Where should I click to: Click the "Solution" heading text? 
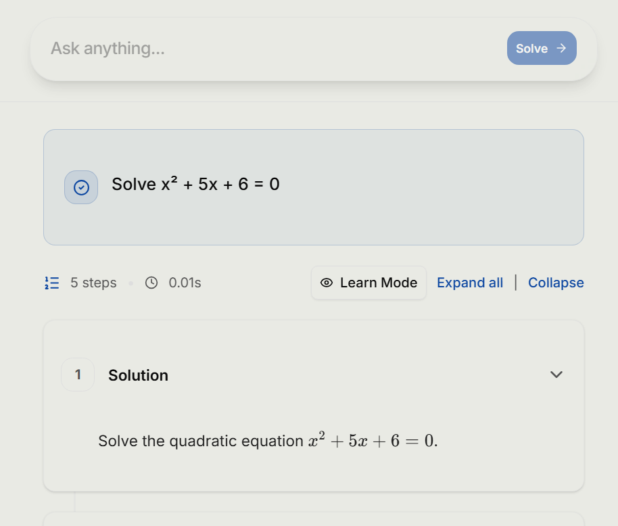[x=138, y=375]
